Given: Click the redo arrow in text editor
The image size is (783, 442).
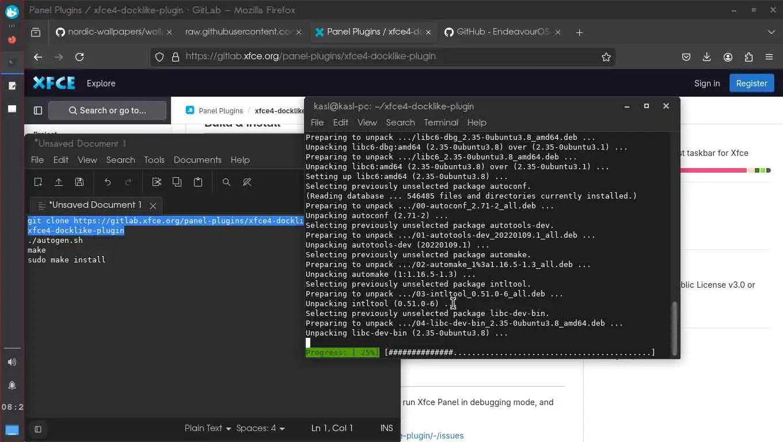Looking at the screenshot, I should (128, 182).
